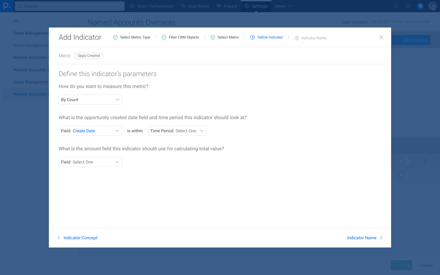This screenshot has width=440, height=275.
Task: Open the Create Date field dropdown
Action: pyautogui.click(x=90, y=131)
